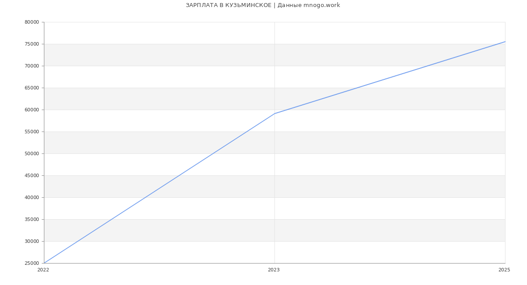
Task: Click the 35000 y-axis label
Action: point(32,219)
